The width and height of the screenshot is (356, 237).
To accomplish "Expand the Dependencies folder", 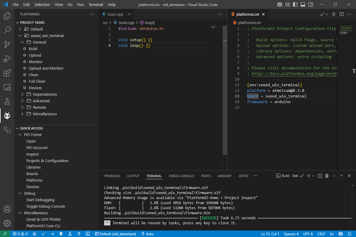I will 22,94.
